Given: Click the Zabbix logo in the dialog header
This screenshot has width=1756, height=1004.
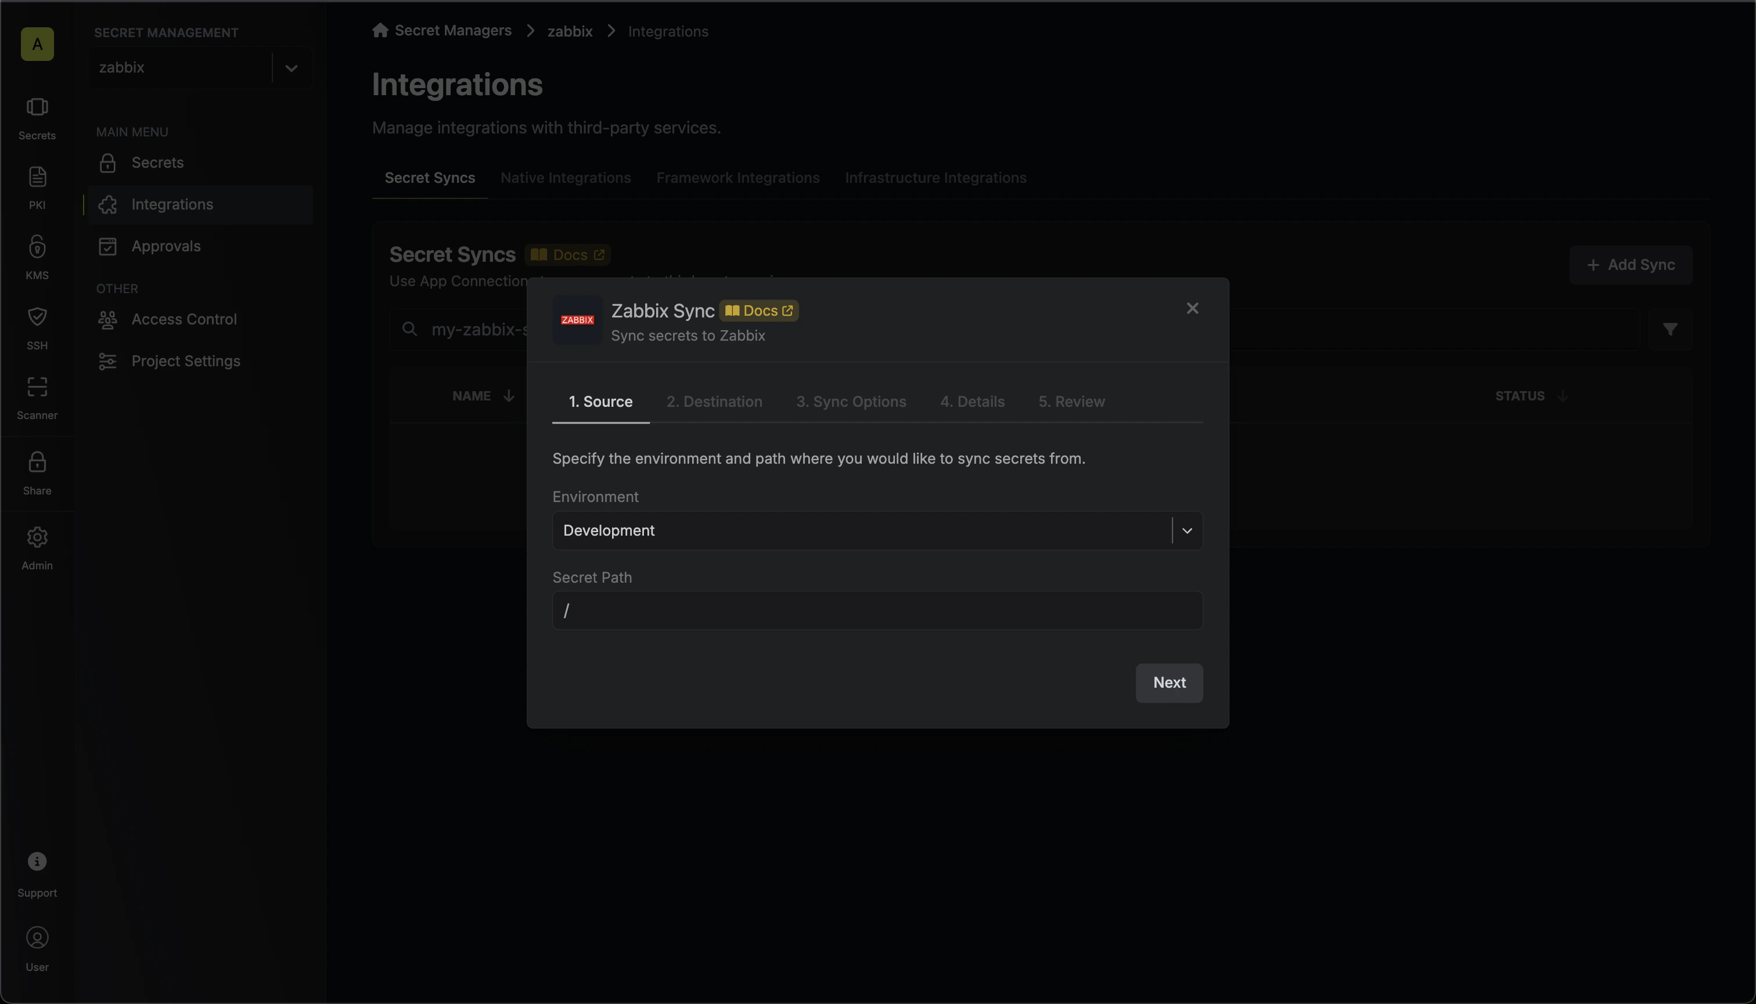Looking at the screenshot, I should tap(578, 320).
